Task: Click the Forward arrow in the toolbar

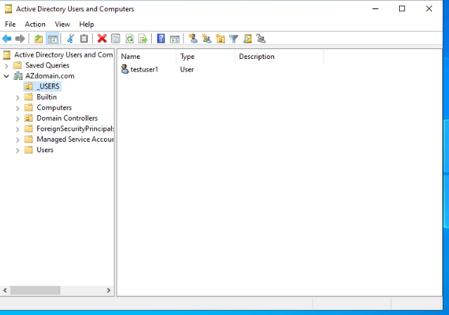Action: [x=20, y=39]
